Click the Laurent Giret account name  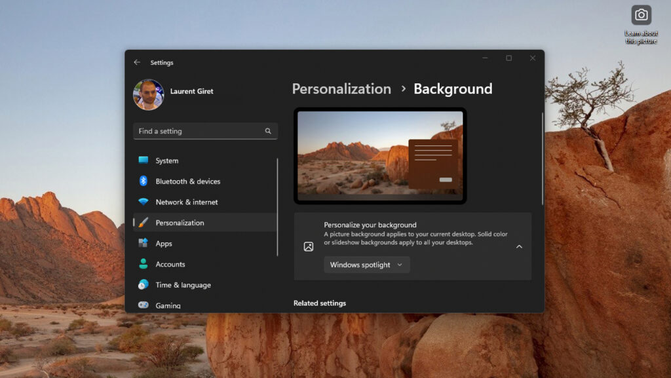coord(191,91)
